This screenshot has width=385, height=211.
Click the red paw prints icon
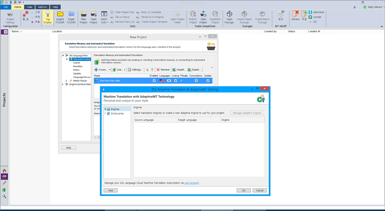pyautogui.click(x=26, y=13)
